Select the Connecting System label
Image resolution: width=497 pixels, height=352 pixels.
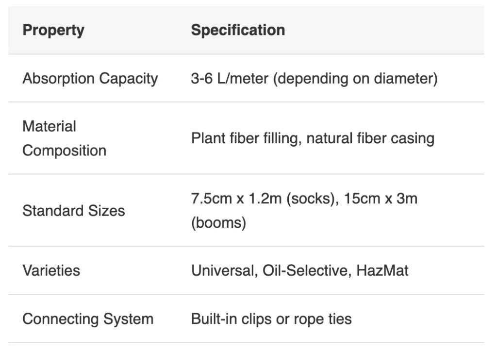tap(88, 319)
